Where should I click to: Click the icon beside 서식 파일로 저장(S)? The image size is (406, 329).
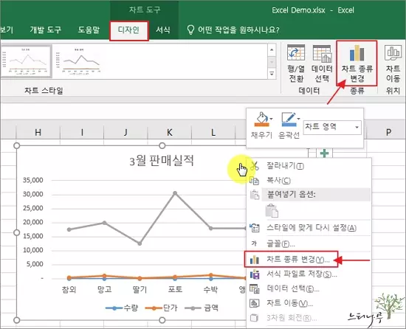[254, 274]
